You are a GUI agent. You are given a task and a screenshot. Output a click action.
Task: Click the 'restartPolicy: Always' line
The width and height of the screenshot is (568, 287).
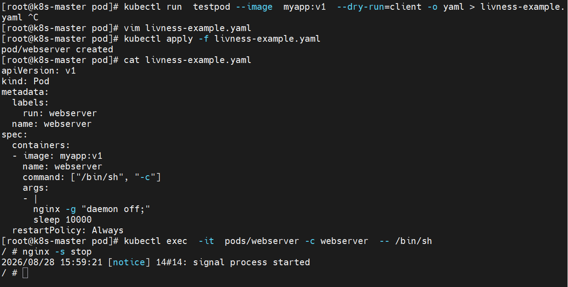pyautogui.click(x=68, y=230)
